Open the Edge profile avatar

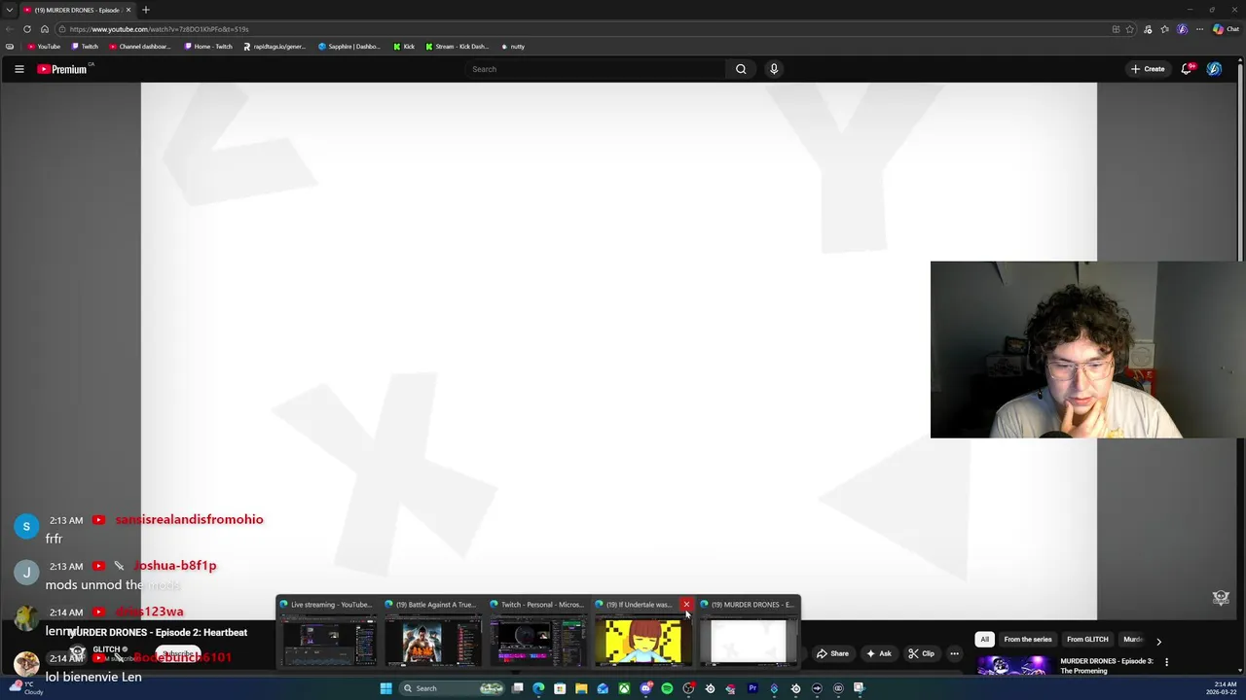[x=1183, y=29]
